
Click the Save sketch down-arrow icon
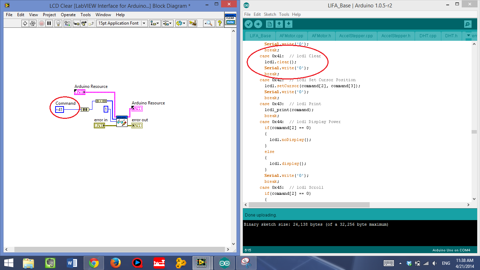click(x=288, y=24)
